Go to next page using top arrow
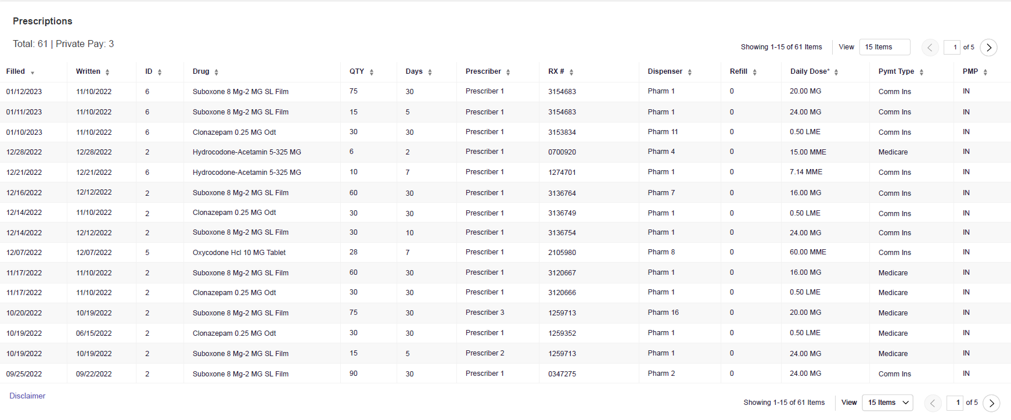The image size is (1011, 420). click(x=988, y=48)
